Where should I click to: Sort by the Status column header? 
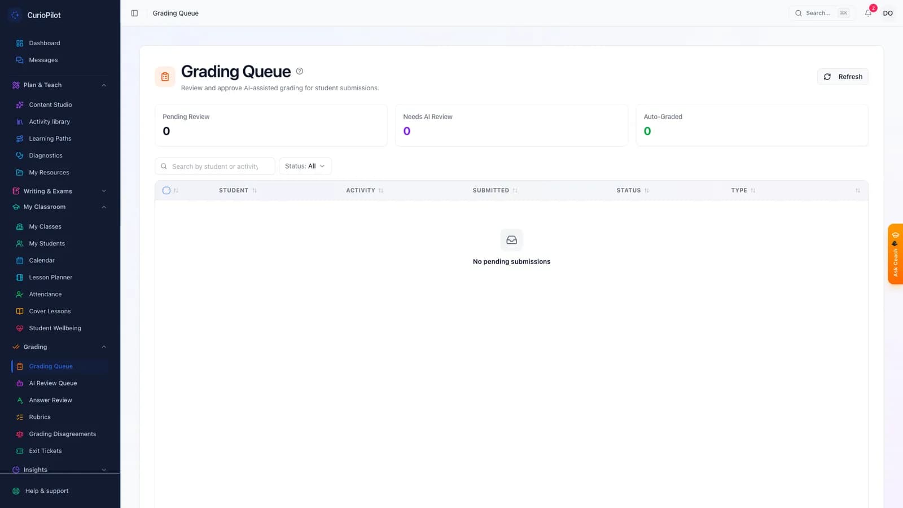point(633,190)
